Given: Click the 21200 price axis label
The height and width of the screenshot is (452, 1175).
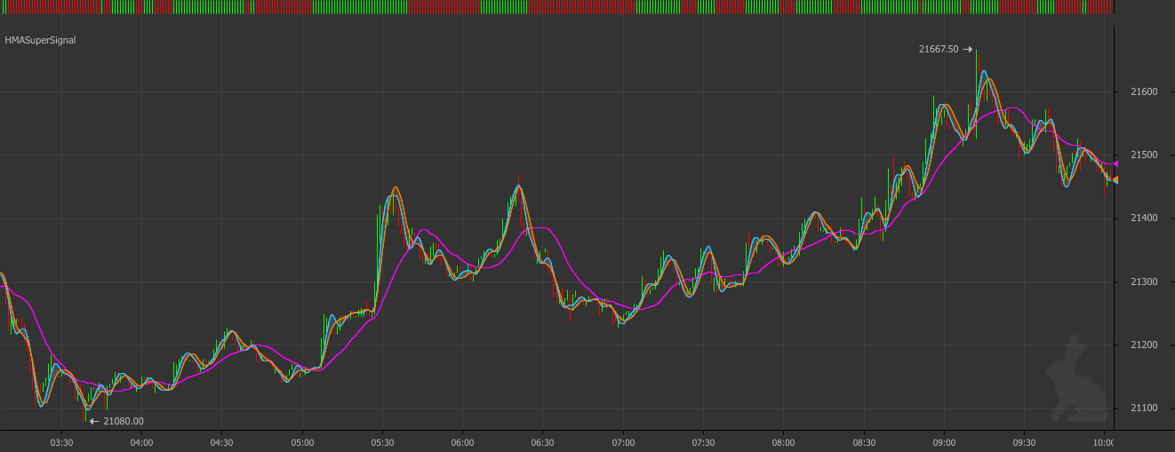Looking at the screenshot, I should 1144,345.
